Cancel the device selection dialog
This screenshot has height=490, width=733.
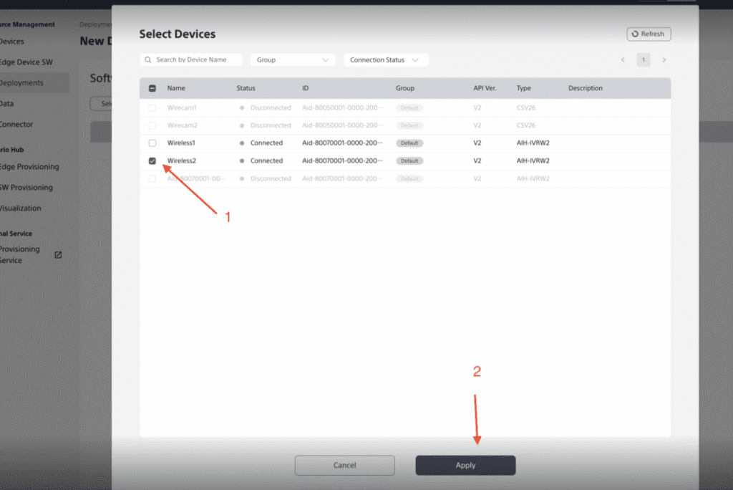point(344,465)
